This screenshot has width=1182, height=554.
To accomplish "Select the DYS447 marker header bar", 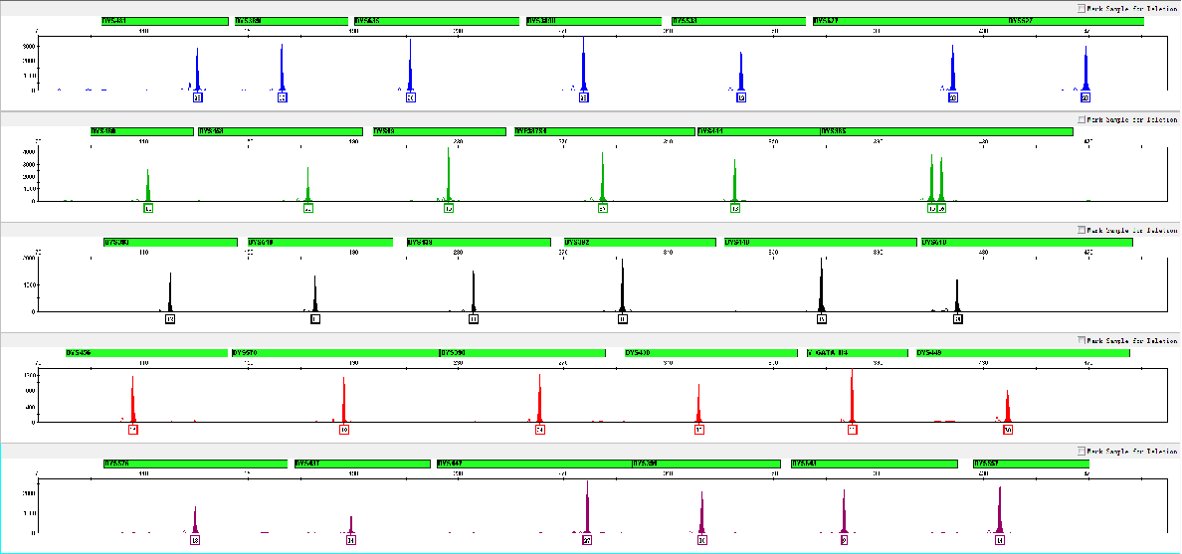I will (533, 463).
